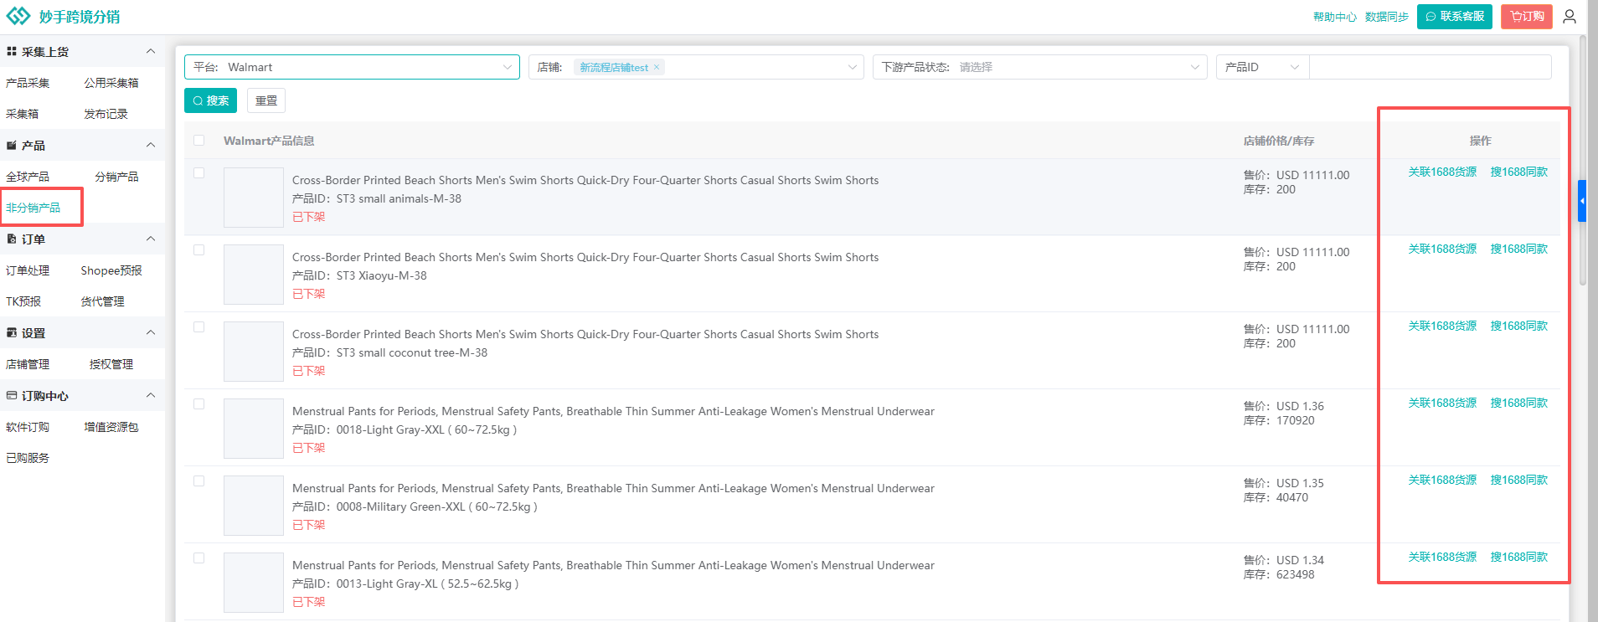The height and width of the screenshot is (622, 1598).
Task: Go to 非分销产品 in the sidebar
Action: pos(34,208)
